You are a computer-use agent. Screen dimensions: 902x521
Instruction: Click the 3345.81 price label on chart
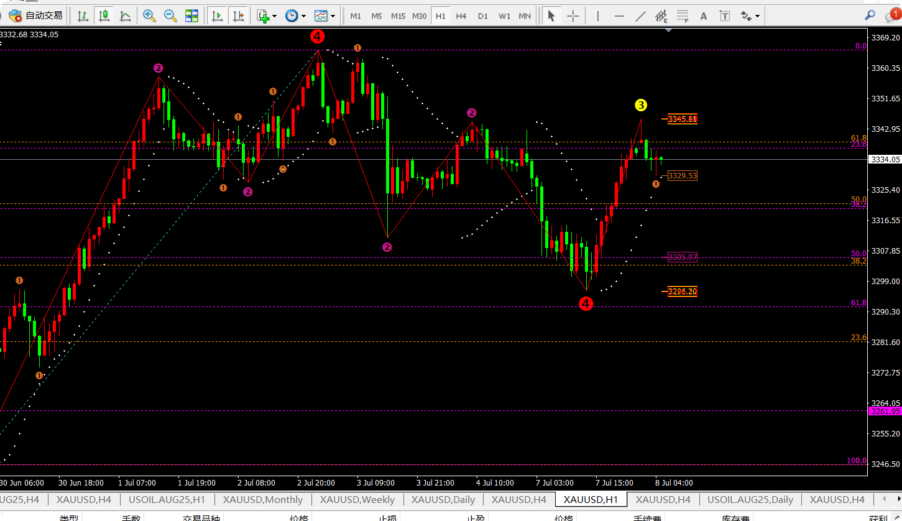tap(683, 119)
